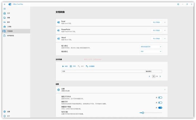
Task: Open the 主页 home page in sidebar
Action: [16, 13]
